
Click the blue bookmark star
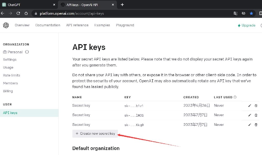[x=251, y=13]
